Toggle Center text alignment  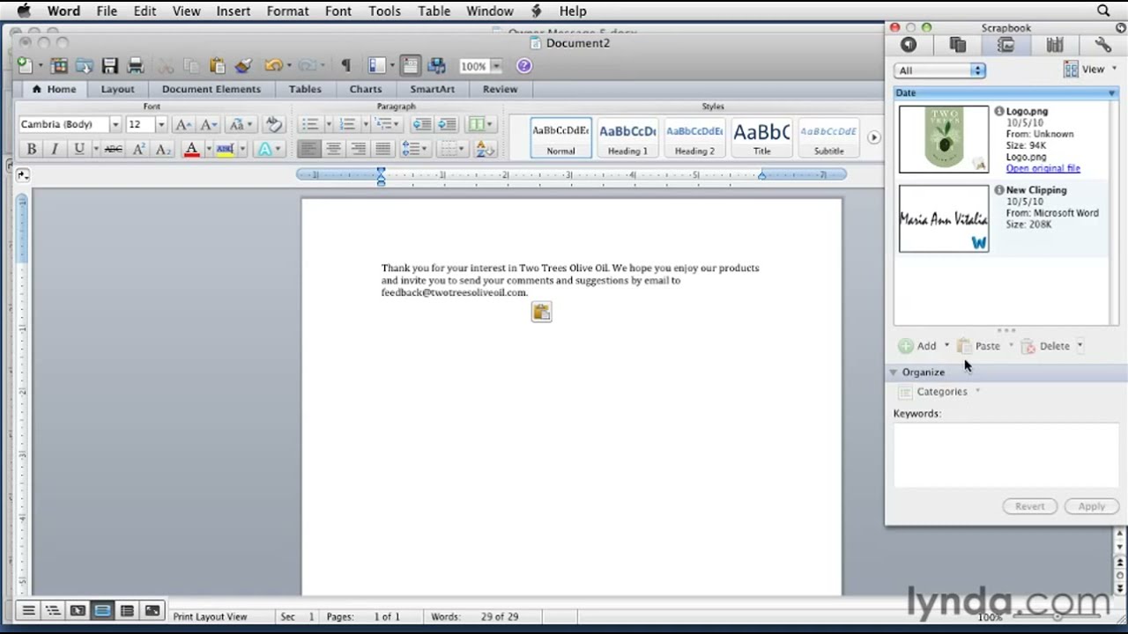pos(333,149)
